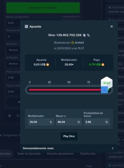Click the blue slider handle

pos(104,90)
